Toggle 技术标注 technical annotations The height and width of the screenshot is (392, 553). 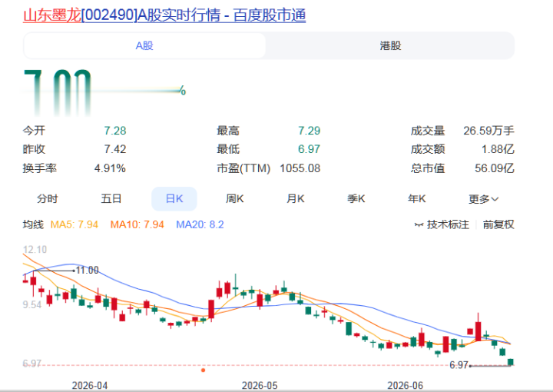tap(442, 224)
